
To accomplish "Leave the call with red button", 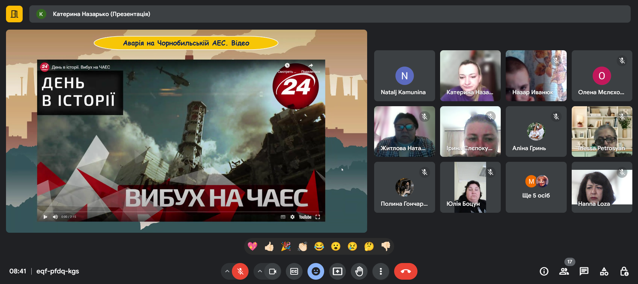I will pos(405,271).
